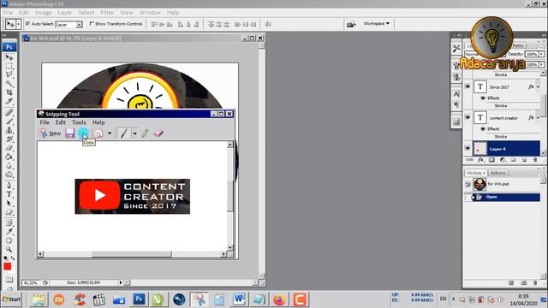Screen dimensions: 548x308
Task: Toggle Effects visibility under content creator layer
Action: click(x=483, y=129)
